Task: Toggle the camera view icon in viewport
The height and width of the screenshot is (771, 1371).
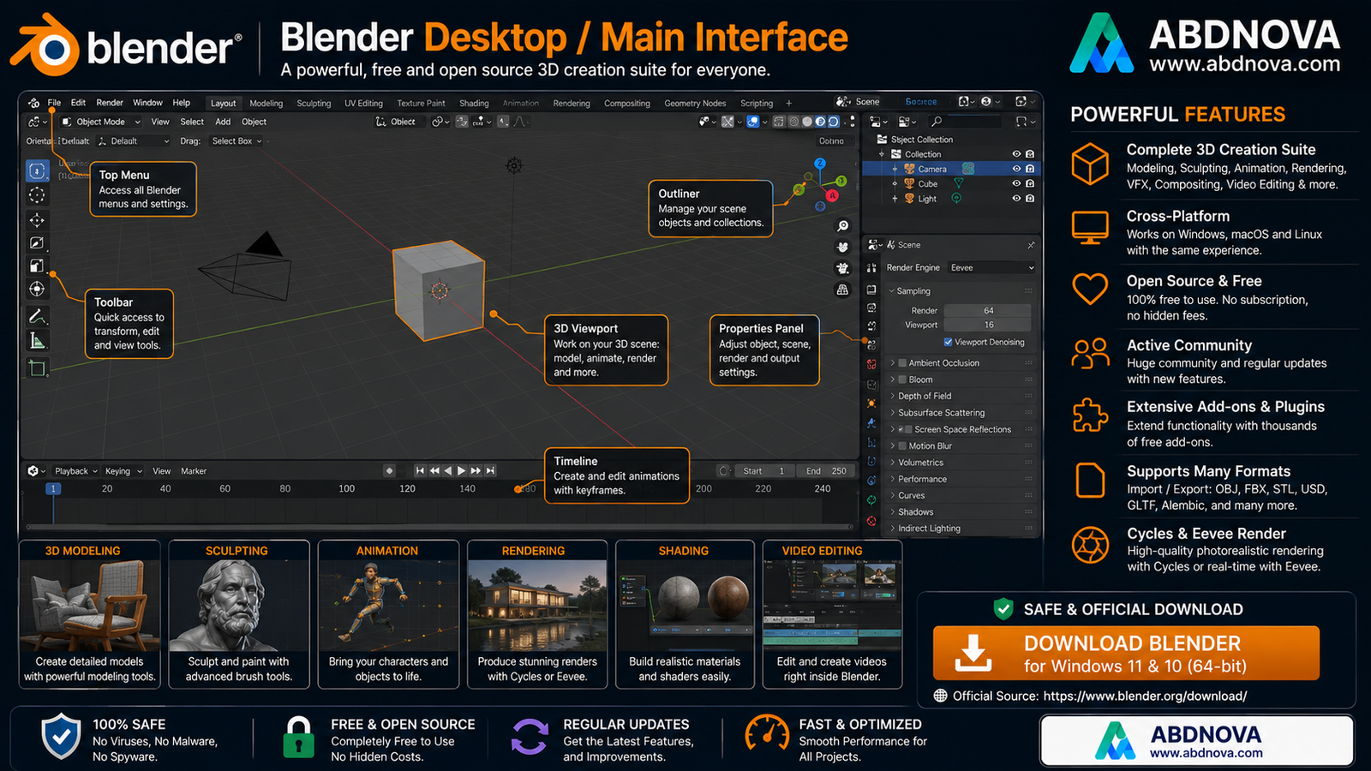Action: click(x=843, y=268)
